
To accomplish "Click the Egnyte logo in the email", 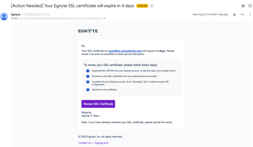I will (88, 31).
